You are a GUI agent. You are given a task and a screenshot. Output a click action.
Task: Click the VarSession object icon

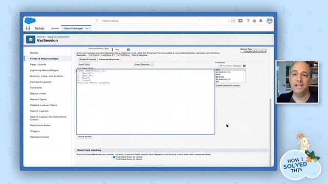(31, 39)
